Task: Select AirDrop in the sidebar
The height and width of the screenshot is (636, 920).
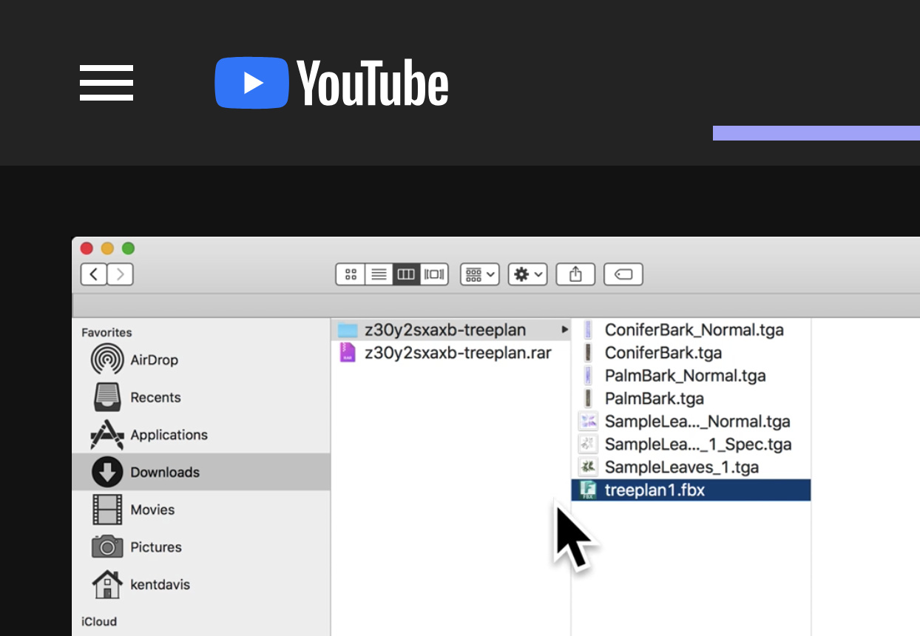Action: [201, 360]
